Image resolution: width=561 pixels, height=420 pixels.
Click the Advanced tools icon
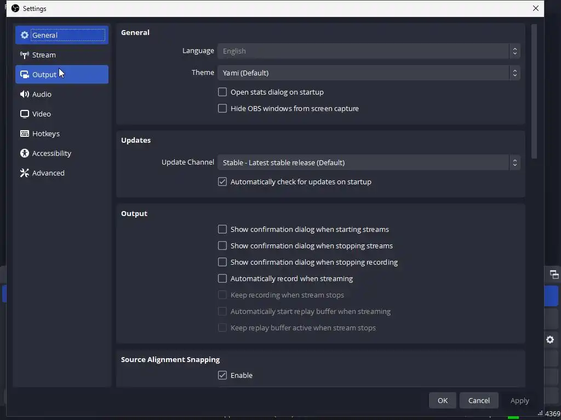pos(25,173)
